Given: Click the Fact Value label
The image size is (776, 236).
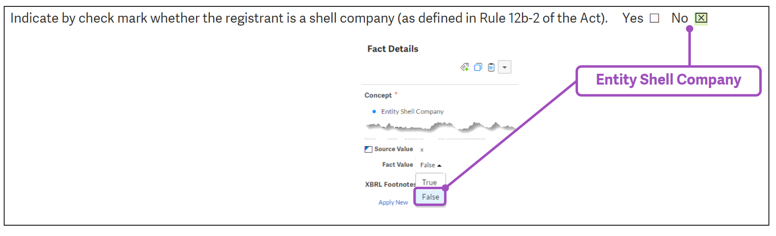Looking at the screenshot, I should pos(397,165).
